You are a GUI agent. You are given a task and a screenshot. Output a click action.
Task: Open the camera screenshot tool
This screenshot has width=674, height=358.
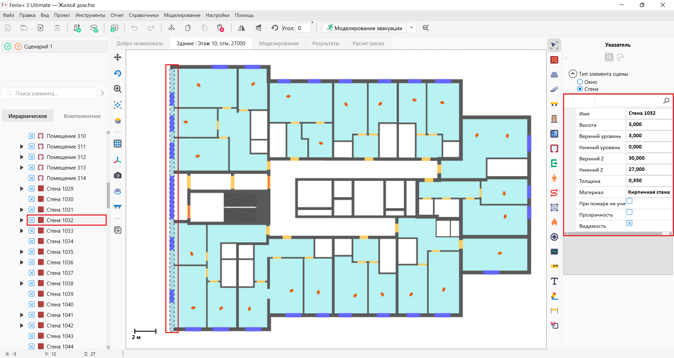click(118, 175)
